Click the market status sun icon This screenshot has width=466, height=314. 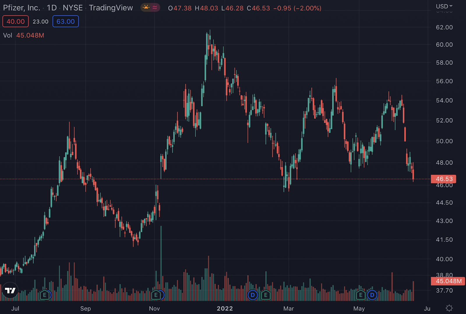click(x=146, y=7)
